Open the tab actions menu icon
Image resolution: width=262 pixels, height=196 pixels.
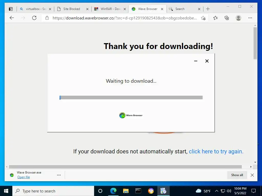(x=11, y=9)
